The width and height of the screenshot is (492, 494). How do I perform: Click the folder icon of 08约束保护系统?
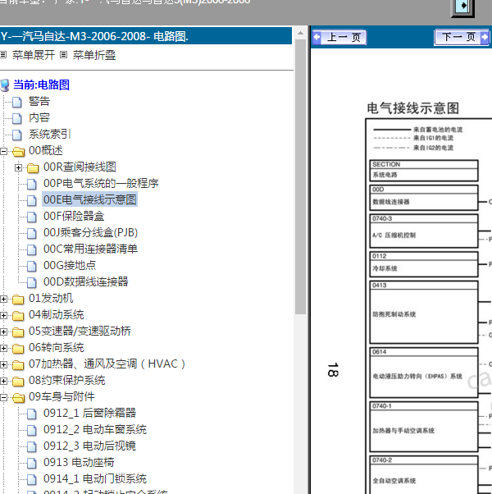[18, 381]
